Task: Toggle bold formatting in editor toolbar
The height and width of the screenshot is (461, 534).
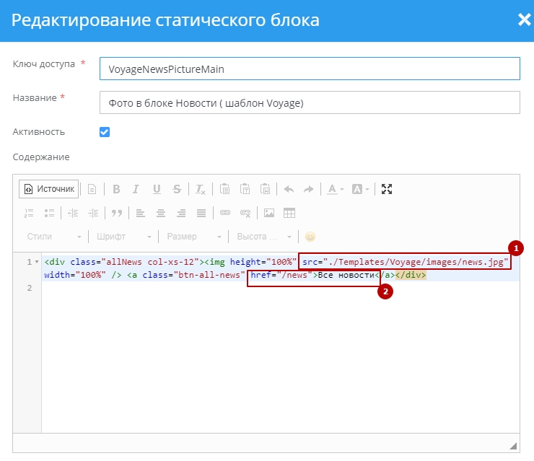Action: click(x=115, y=189)
